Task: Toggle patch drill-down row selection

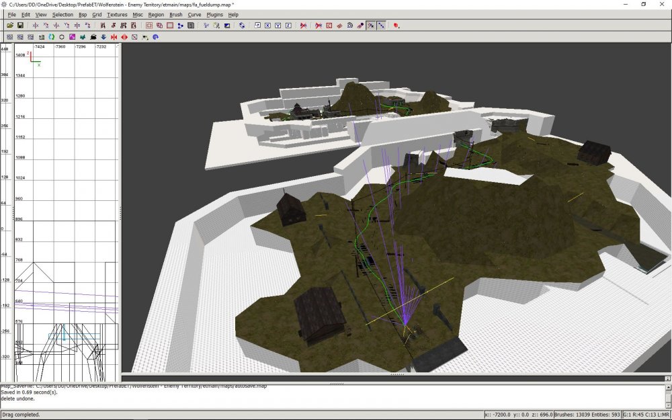Action: 381,26
